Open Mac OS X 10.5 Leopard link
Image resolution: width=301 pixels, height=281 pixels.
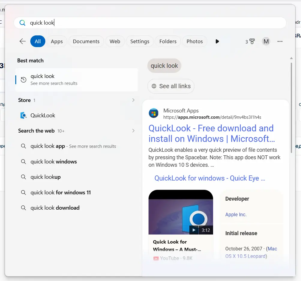[251, 253]
